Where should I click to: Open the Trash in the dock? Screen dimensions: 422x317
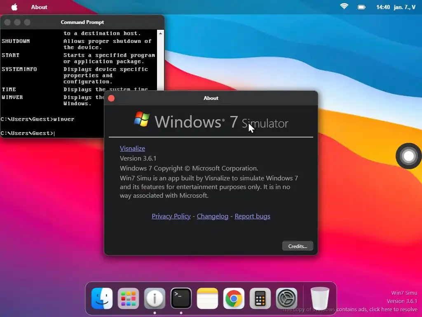click(320, 298)
